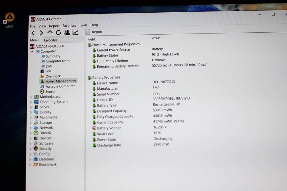Click the DirectX Xbox icon
Image resolution: width=287 pixels, height=191 pixels.
pyautogui.click(x=36, y=133)
